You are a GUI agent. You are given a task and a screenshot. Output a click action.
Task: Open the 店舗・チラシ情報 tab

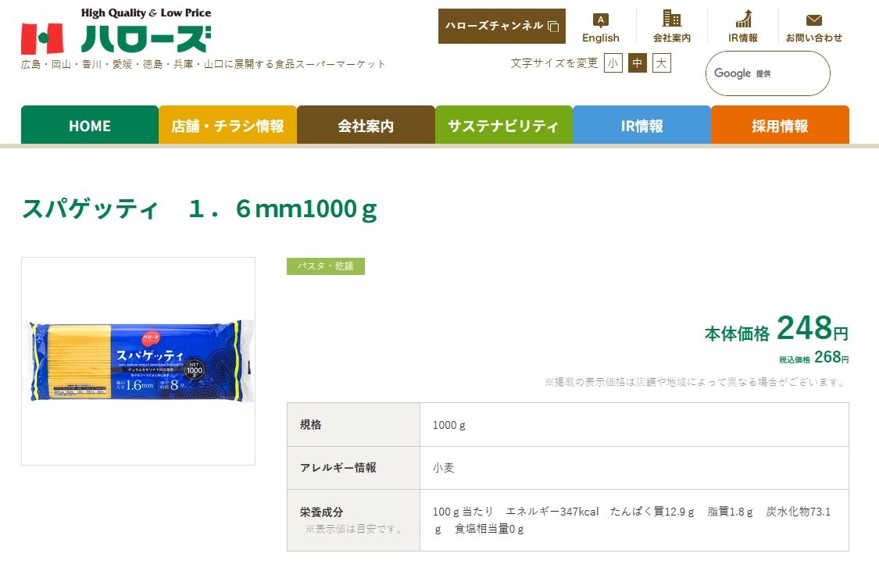click(x=227, y=126)
